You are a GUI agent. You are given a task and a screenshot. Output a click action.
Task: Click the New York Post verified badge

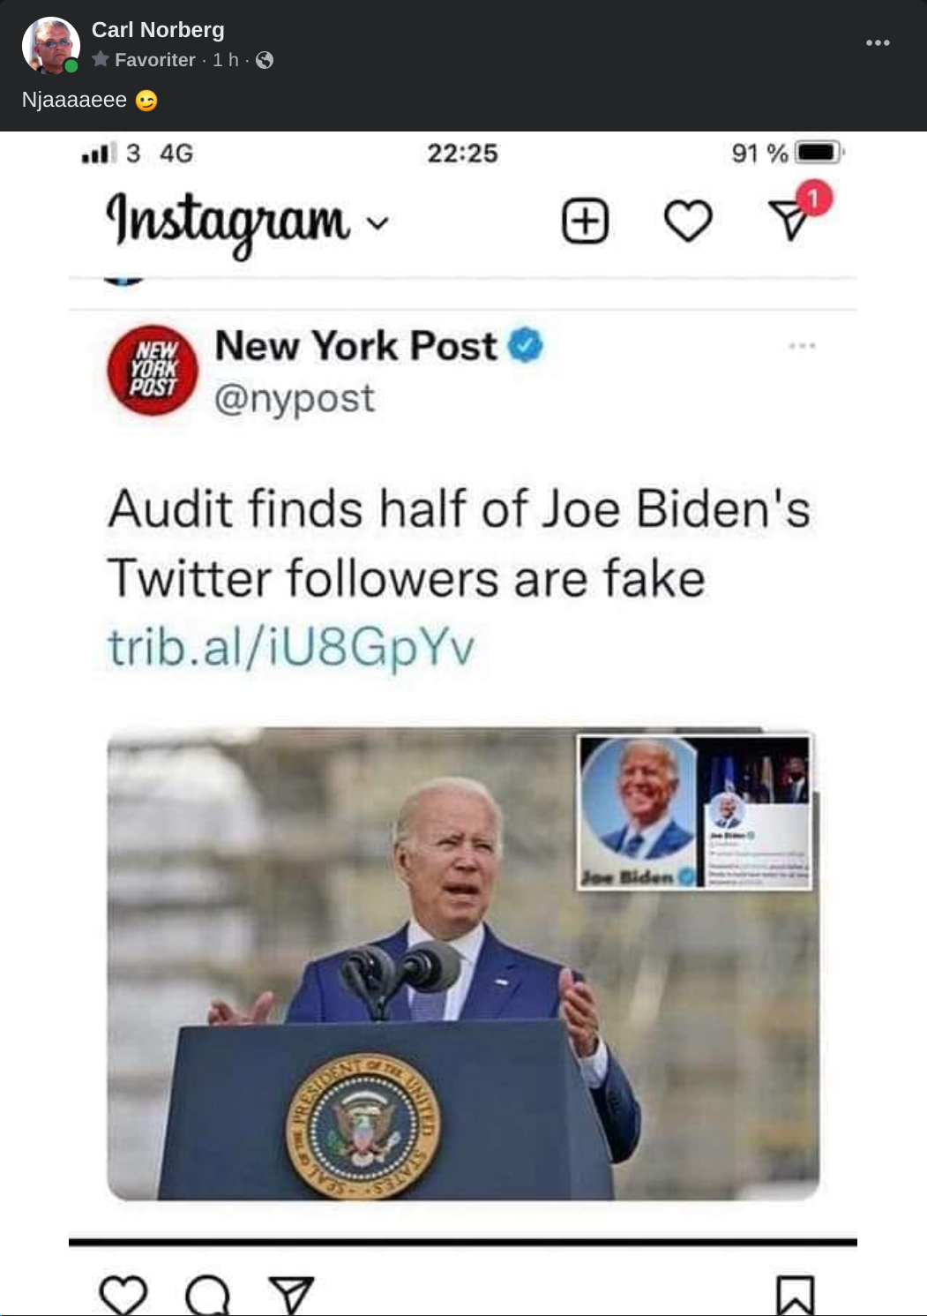527,345
